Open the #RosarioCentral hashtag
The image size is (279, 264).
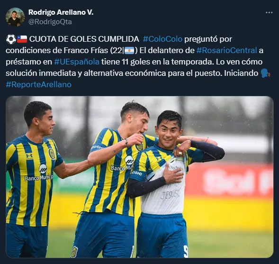coord(226,50)
